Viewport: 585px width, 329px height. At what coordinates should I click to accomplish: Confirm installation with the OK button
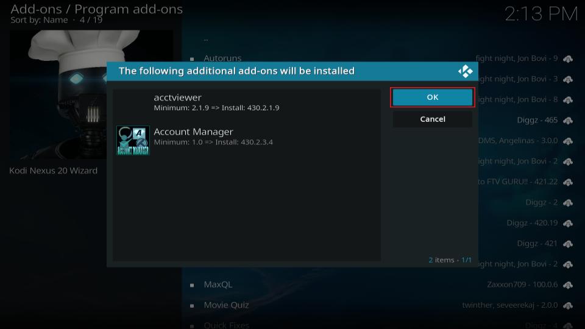tap(433, 97)
